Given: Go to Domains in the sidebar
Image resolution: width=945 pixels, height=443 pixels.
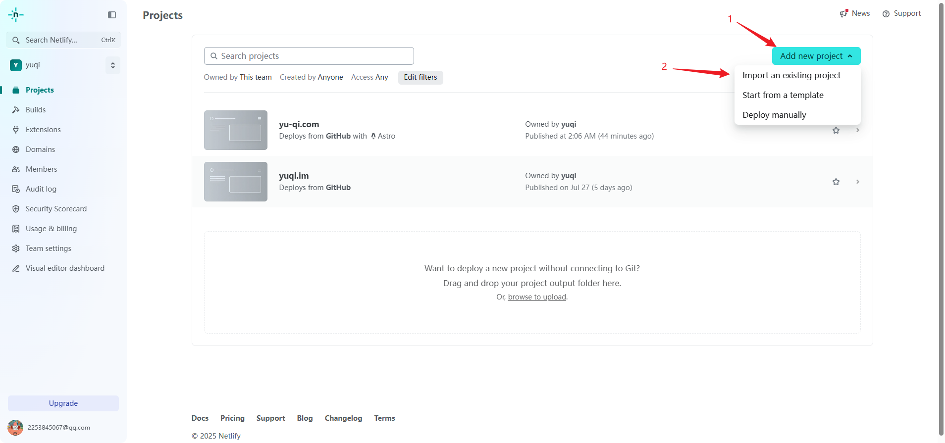Looking at the screenshot, I should coord(40,149).
